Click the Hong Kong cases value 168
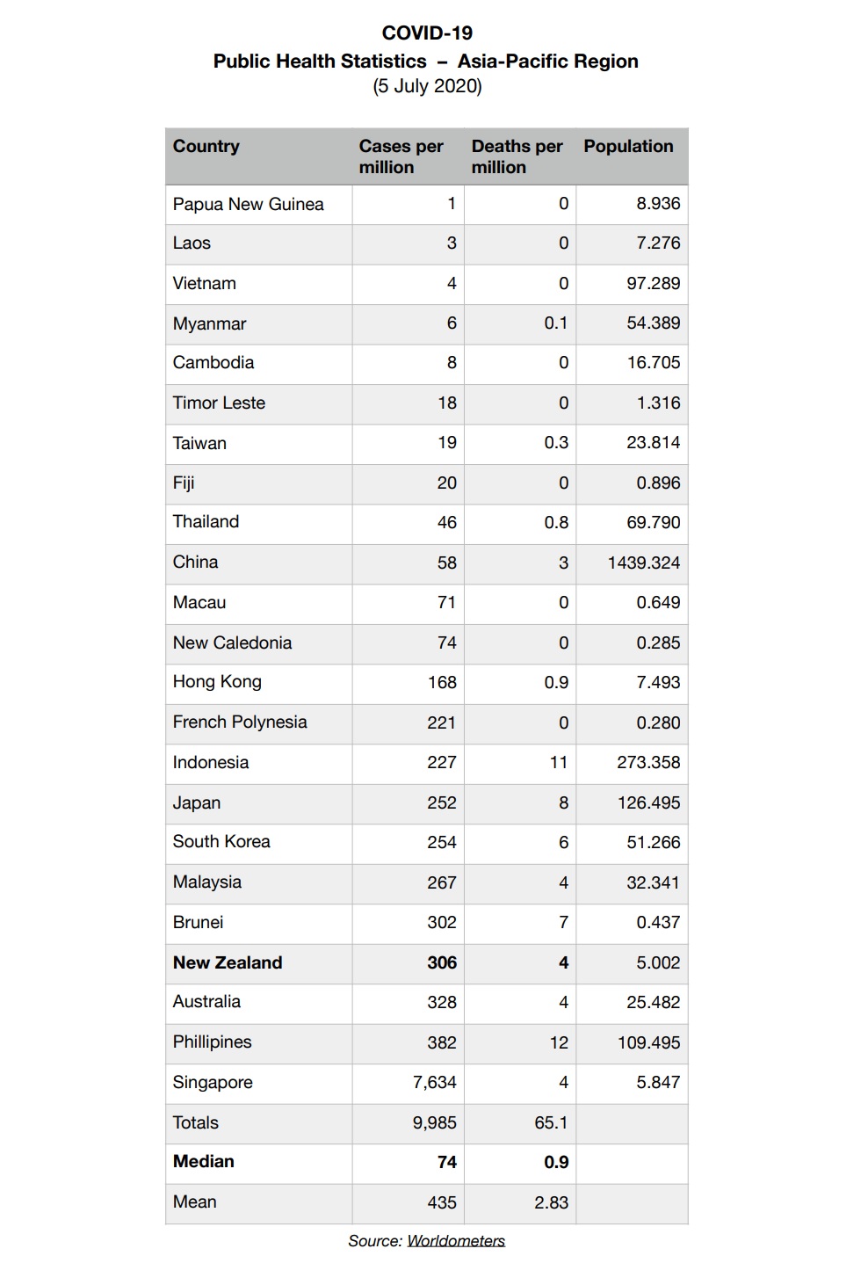This screenshot has height=1285, width=868. click(x=442, y=682)
